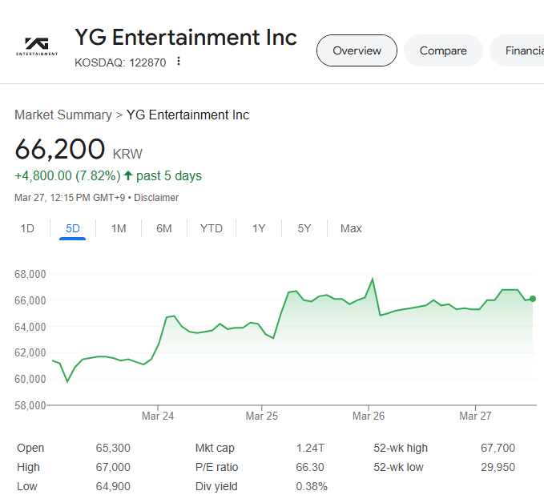Select the 1D time range
This screenshot has height=503, width=544.
click(x=27, y=228)
